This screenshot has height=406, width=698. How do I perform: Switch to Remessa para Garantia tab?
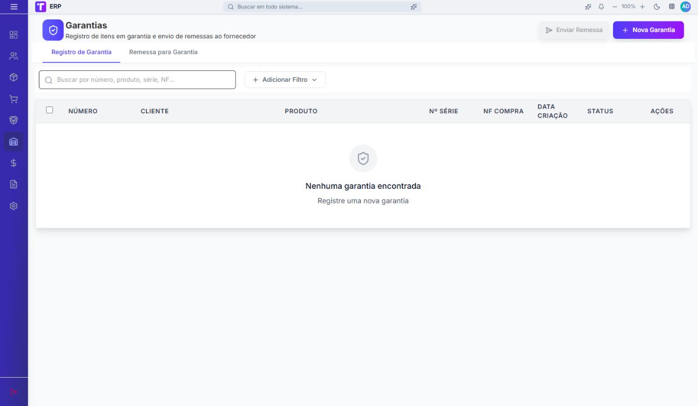point(163,52)
